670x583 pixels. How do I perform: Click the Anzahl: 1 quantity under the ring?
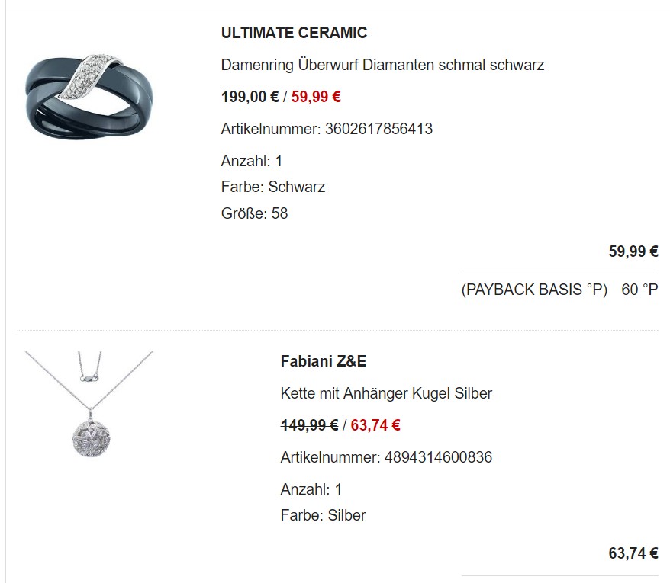252,161
